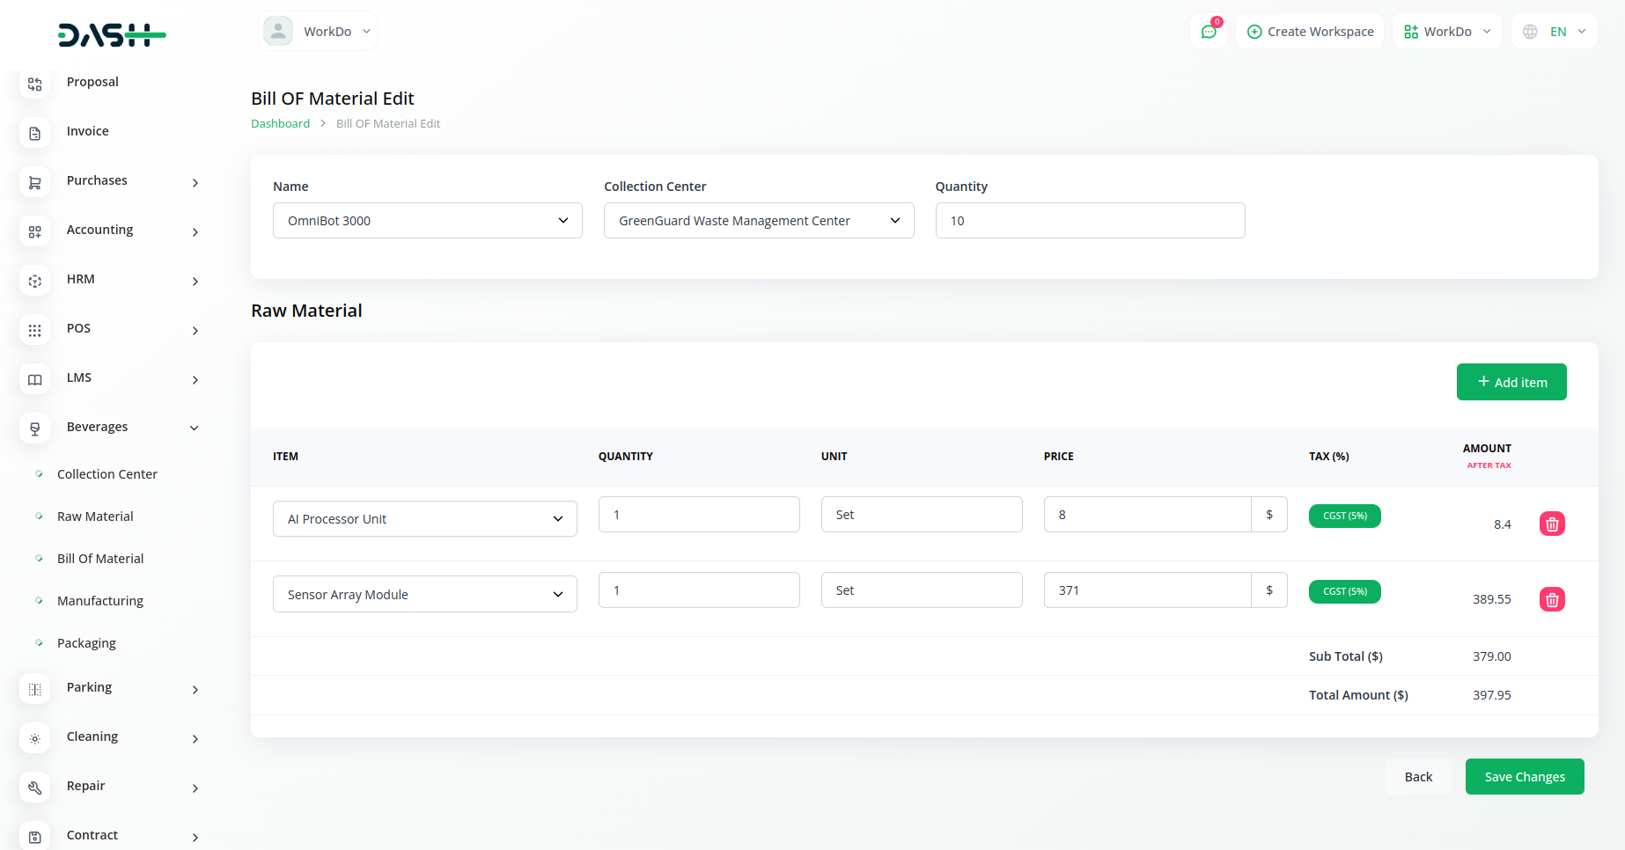This screenshot has height=850, width=1625.
Task: Open the chat messages icon
Action: tap(1209, 32)
